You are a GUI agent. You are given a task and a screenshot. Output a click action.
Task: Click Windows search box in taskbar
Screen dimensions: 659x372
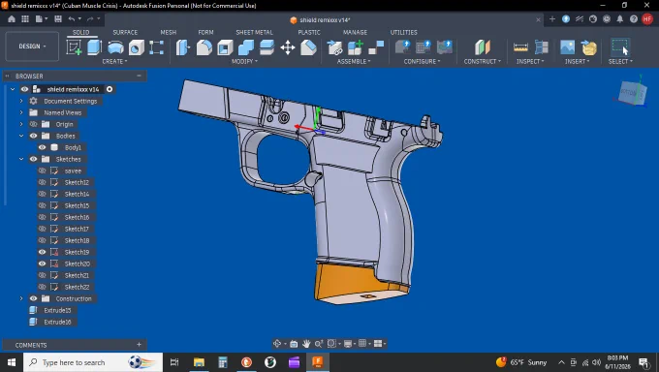[93, 362]
